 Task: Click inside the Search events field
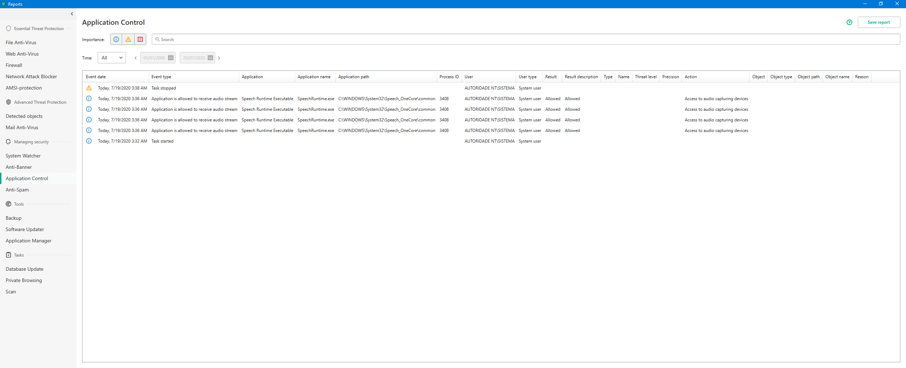(x=526, y=39)
